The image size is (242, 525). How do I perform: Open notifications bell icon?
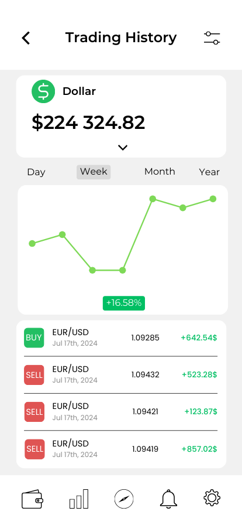pyautogui.click(x=168, y=499)
